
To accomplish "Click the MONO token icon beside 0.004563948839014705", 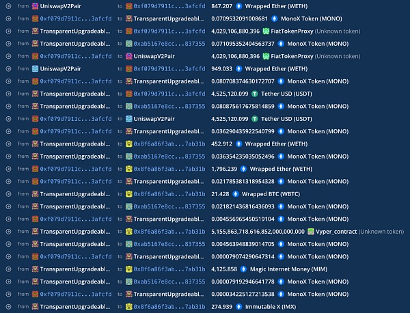I will point(281,244).
